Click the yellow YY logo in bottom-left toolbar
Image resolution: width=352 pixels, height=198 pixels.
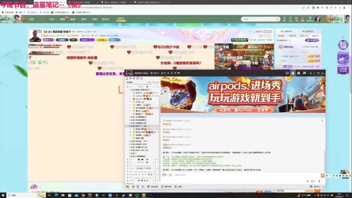pyautogui.click(x=127, y=187)
